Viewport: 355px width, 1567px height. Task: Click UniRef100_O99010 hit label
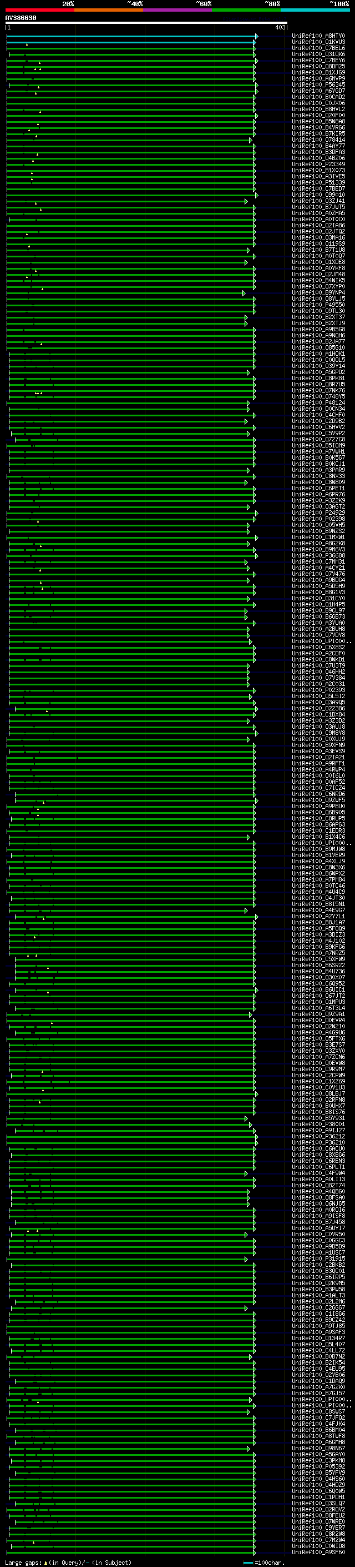318,195
